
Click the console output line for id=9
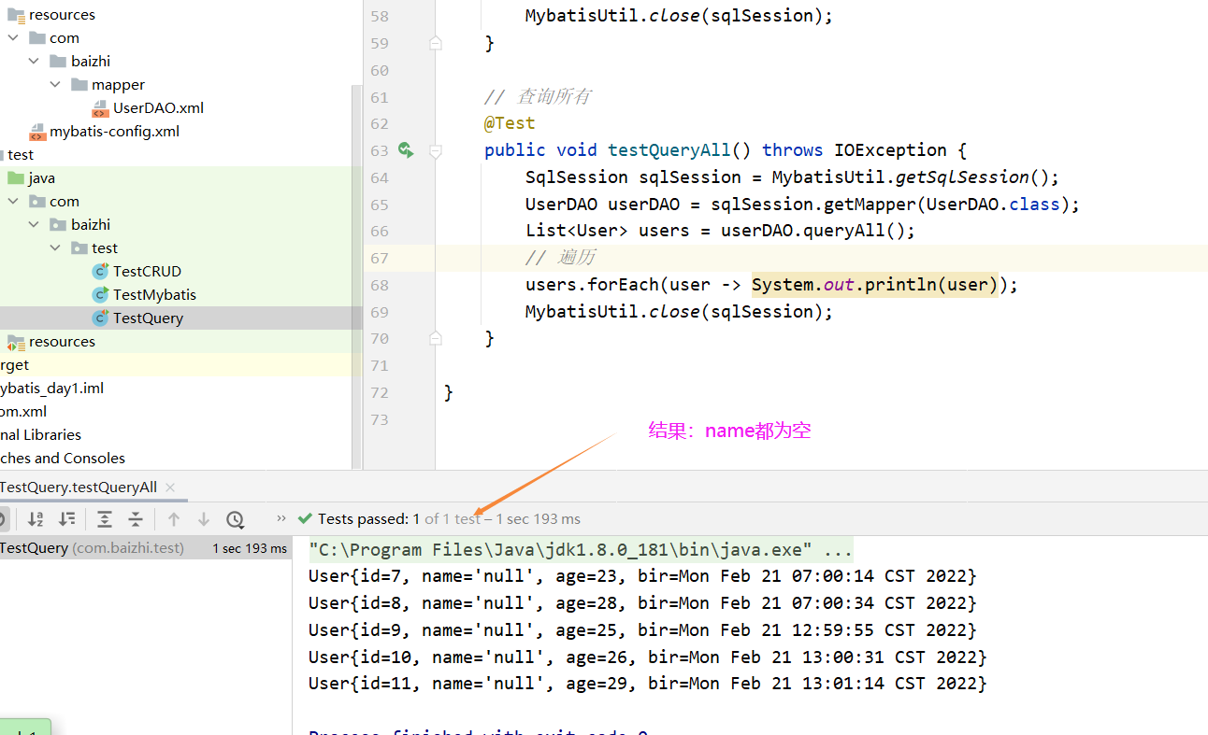(642, 629)
